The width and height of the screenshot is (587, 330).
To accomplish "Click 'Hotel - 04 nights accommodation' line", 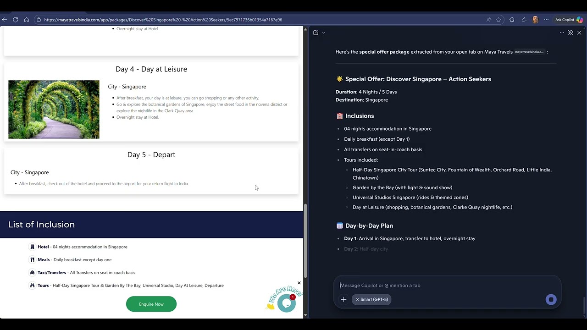I will coord(83,247).
